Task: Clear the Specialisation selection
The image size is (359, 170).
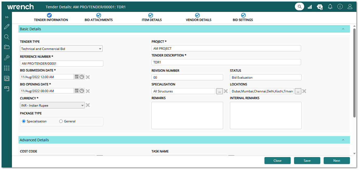Action: tap(226, 91)
